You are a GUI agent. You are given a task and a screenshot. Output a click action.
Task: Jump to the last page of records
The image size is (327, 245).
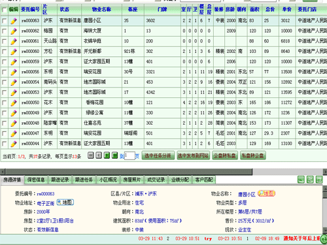click(x=114, y=155)
